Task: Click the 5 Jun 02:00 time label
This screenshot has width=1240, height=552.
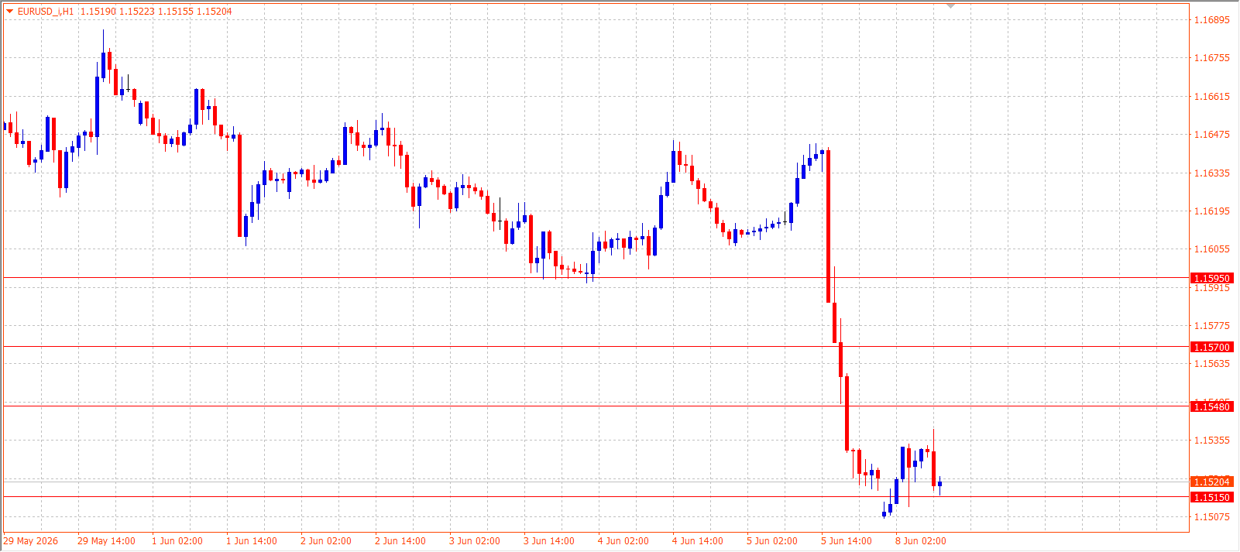Action: point(772,541)
